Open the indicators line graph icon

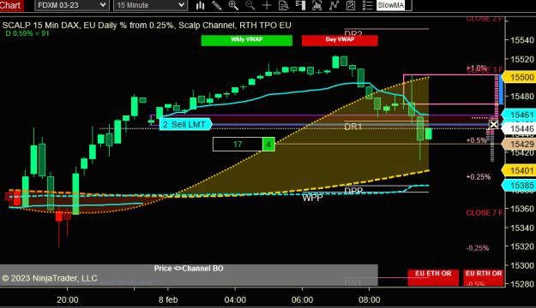pyautogui.click(x=334, y=5)
